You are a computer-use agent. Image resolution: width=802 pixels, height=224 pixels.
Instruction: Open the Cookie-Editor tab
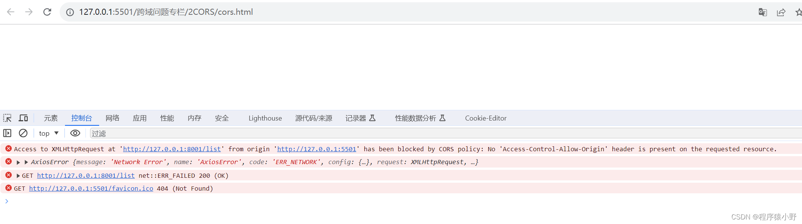coord(486,118)
